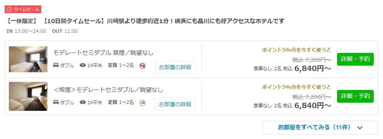
Task: Click the 10日間タイムセール plan heading
Action: click(145, 21)
